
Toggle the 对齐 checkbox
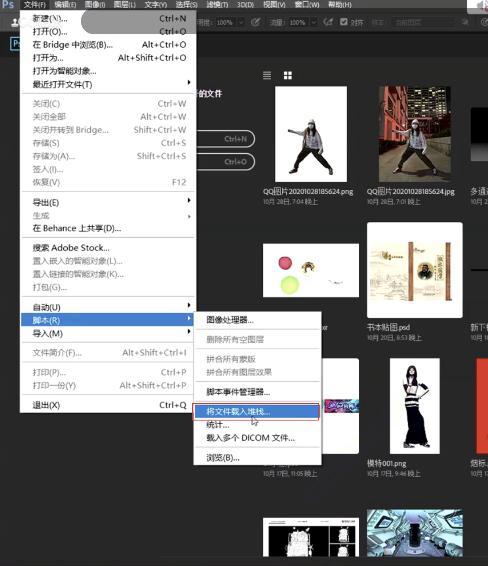[344, 22]
